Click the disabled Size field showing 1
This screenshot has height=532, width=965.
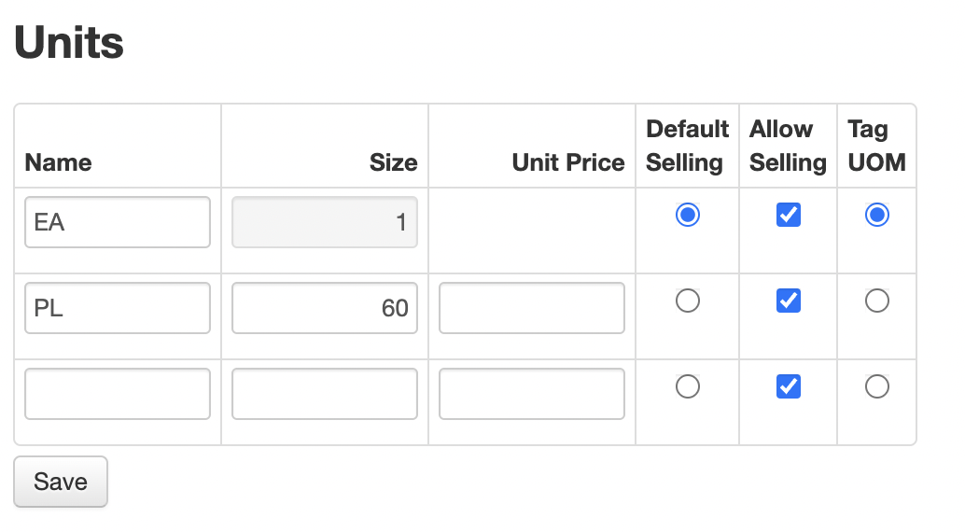325,223
